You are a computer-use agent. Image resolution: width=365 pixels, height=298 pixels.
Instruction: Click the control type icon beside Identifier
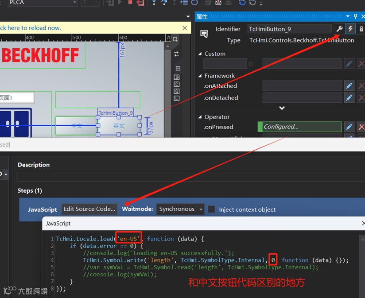[204, 34]
